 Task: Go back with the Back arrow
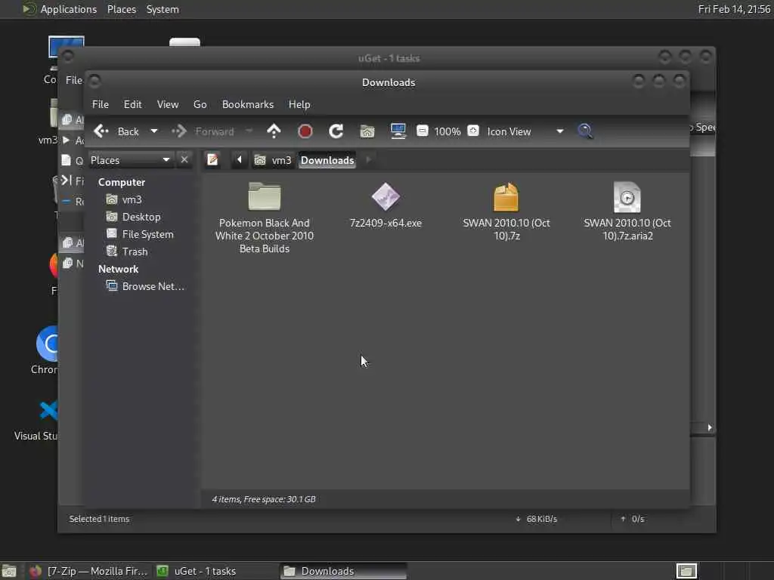click(x=116, y=131)
